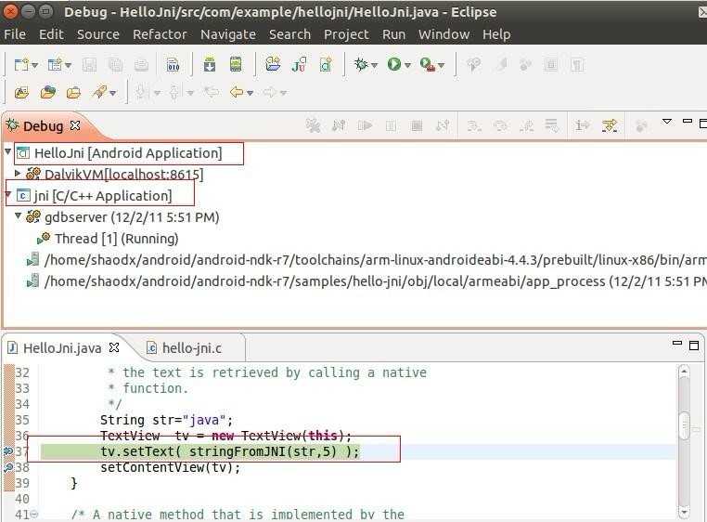Click the Step Over icon in Debug view

(500, 125)
